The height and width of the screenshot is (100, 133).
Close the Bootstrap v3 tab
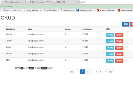(52, 2)
